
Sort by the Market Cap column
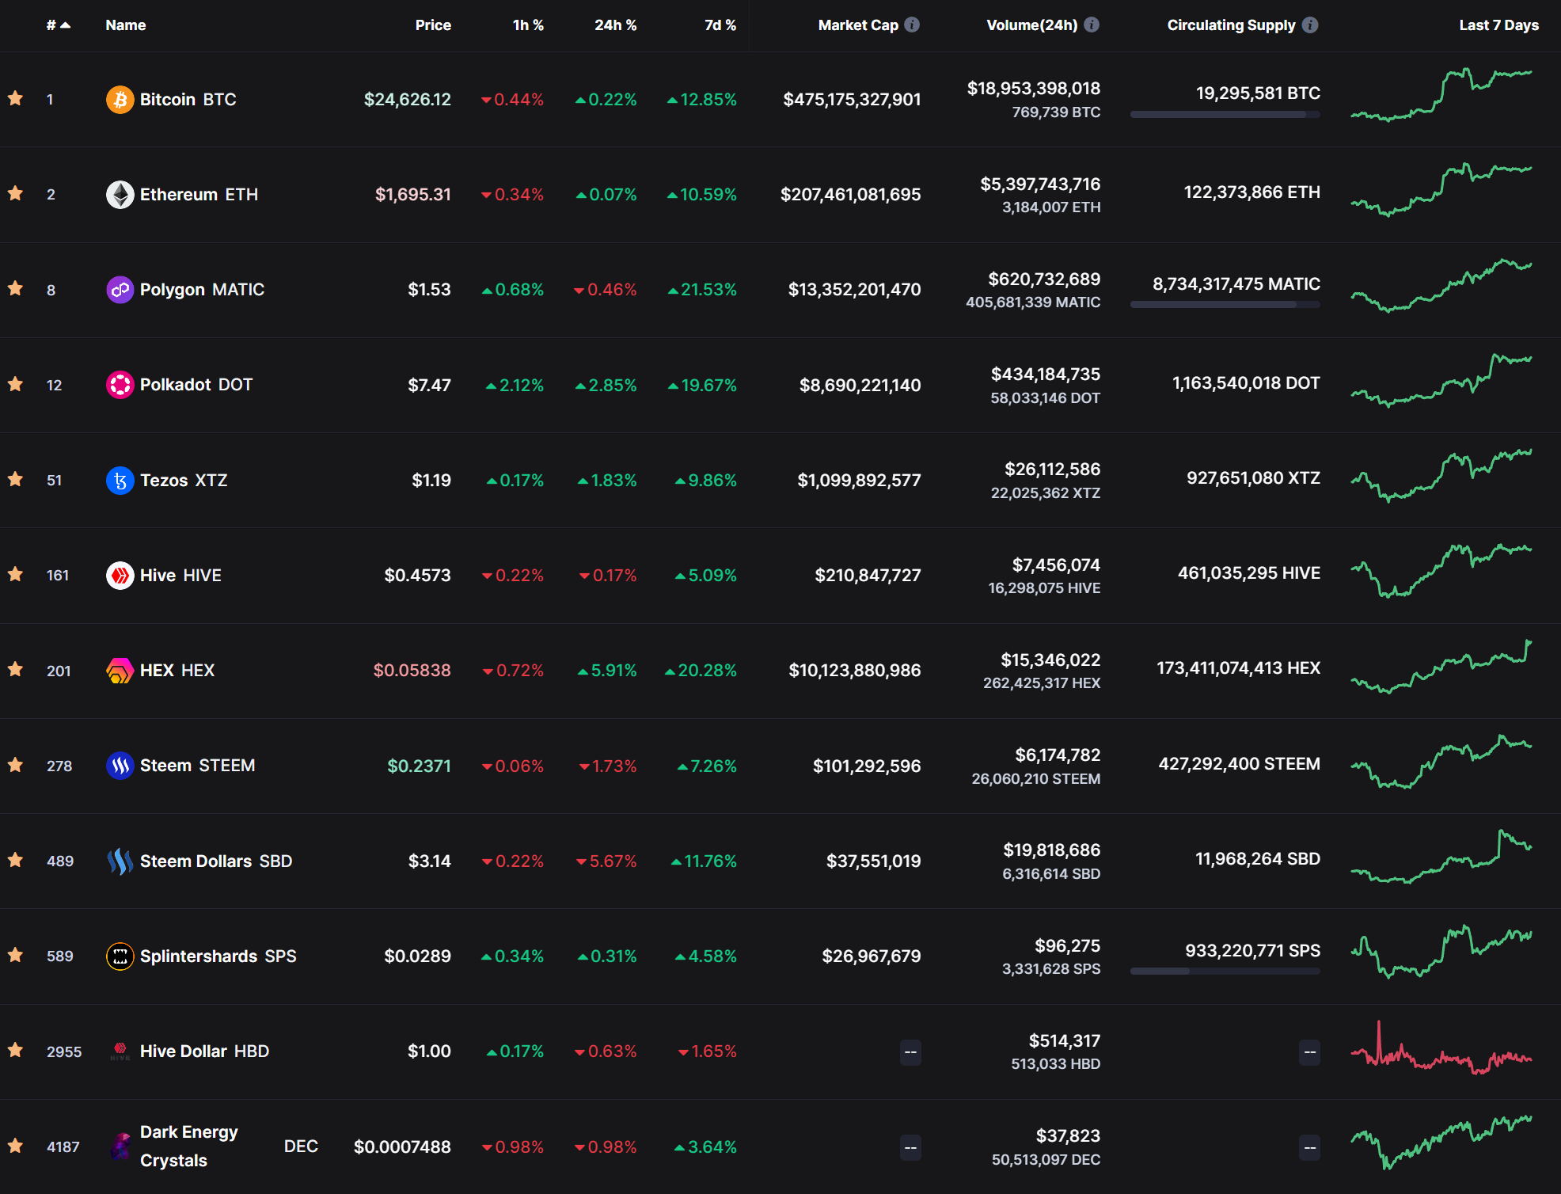pyautogui.click(x=858, y=25)
